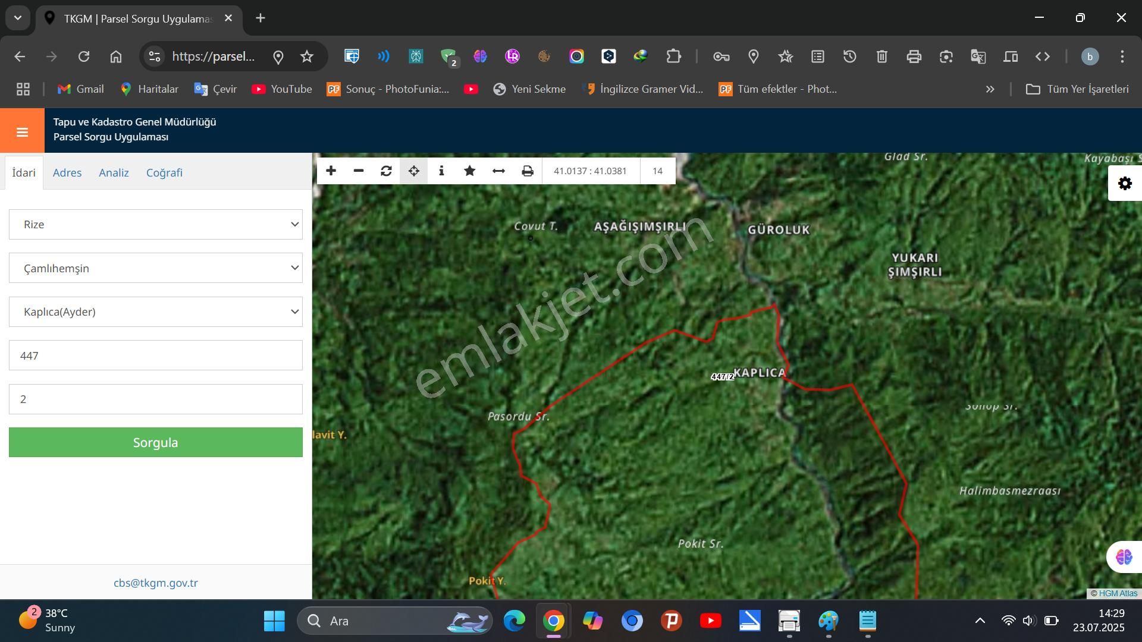Open the YouTube app in taskbar
1142x642 pixels.
710,621
